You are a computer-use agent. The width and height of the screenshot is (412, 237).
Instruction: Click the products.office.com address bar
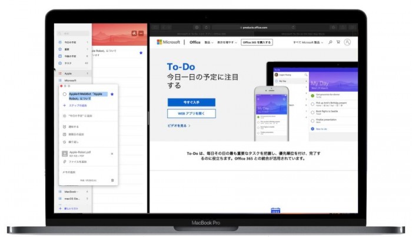[254, 27]
